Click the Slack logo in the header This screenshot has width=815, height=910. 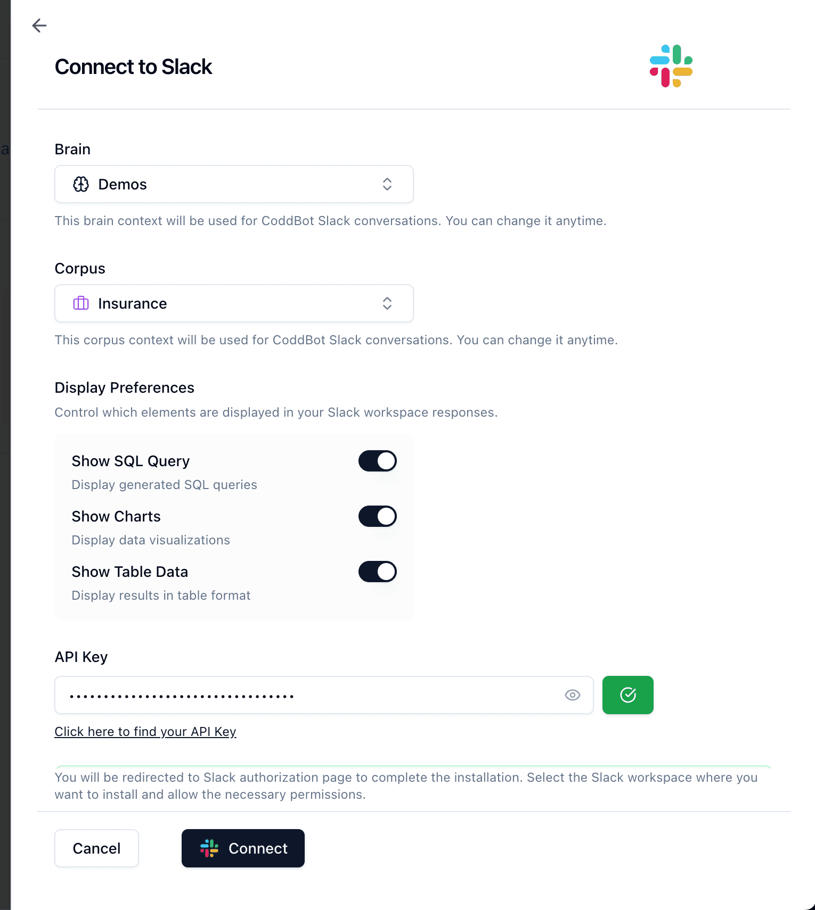tap(671, 65)
